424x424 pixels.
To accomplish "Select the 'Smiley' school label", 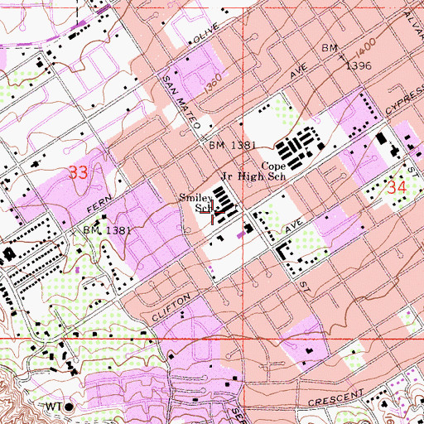I will (196, 197).
